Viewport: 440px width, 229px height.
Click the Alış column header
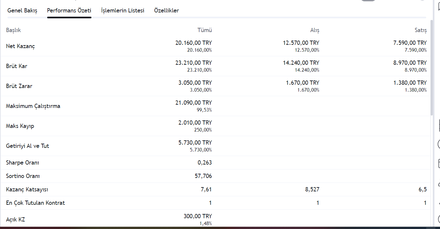point(315,30)
